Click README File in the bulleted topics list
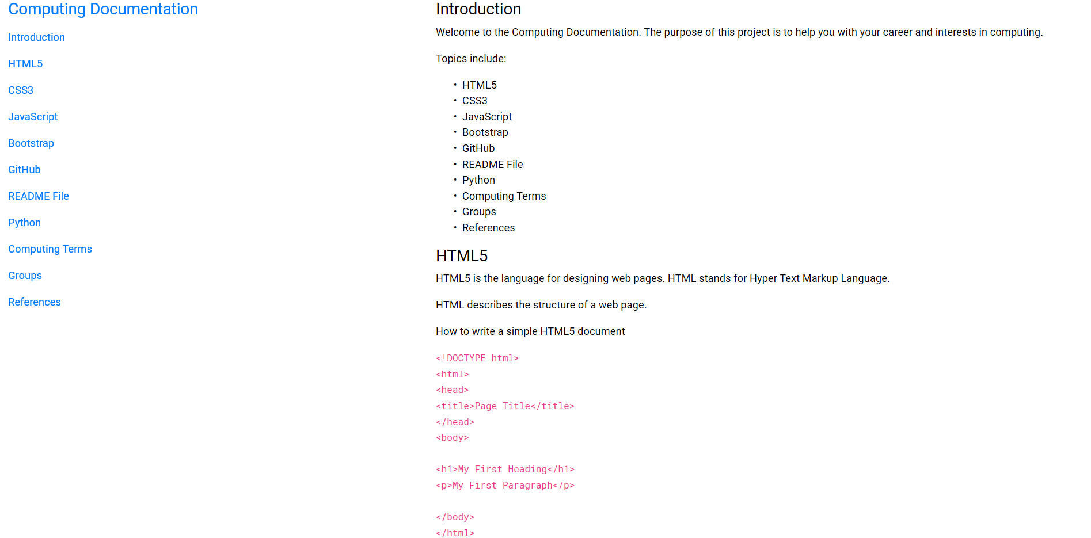1091x538 pixels. pos(492,165)
